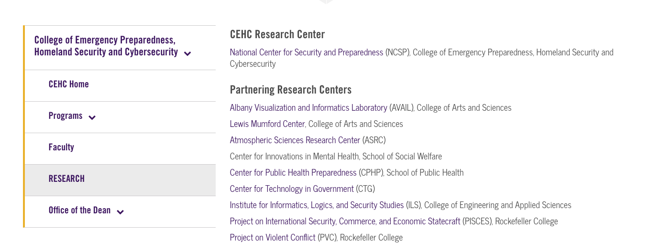Expand the College of Emergency Preparedness chevron
Image resolution: width=648 pixels, height=252 pixels.
[x=187, y=53]
